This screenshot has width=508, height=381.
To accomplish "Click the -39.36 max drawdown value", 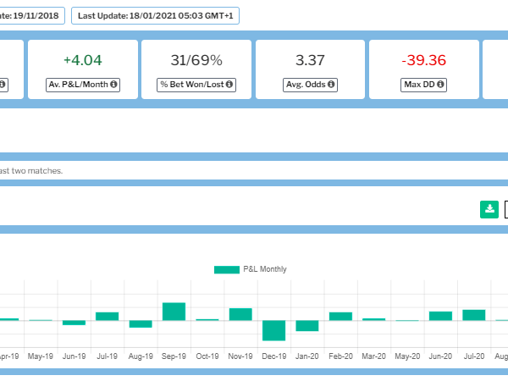I will [424, 60].
